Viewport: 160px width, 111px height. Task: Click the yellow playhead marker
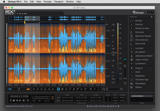tap(25, 22)
